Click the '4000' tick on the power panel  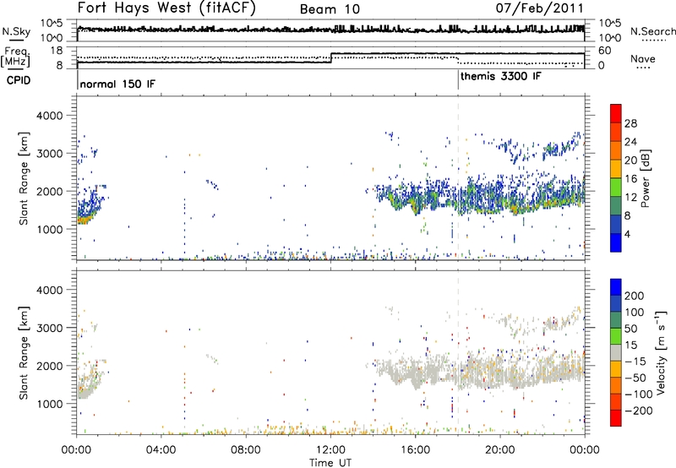point(49,116)
